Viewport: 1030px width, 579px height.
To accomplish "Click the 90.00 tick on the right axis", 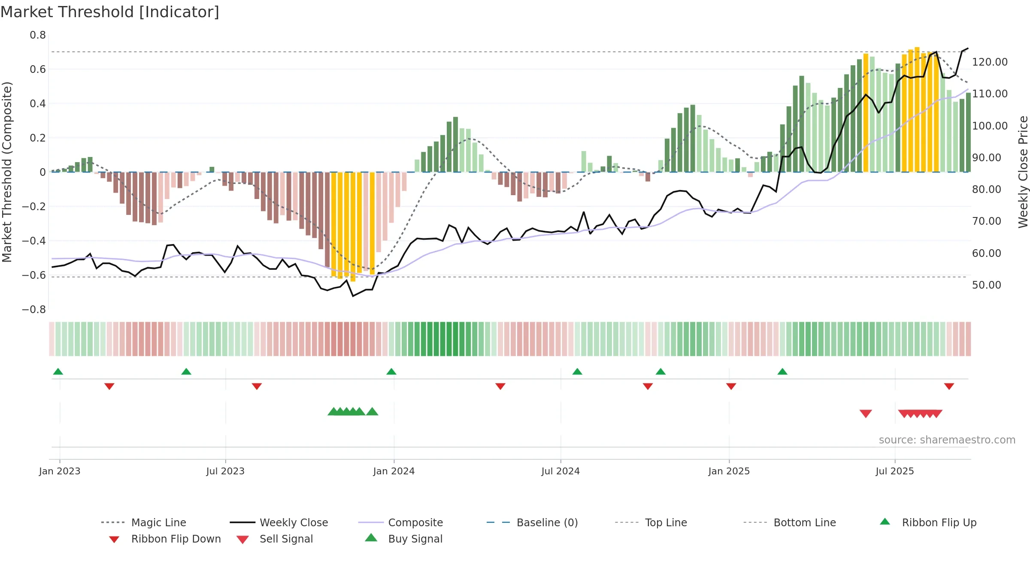I will click(986, 158).
